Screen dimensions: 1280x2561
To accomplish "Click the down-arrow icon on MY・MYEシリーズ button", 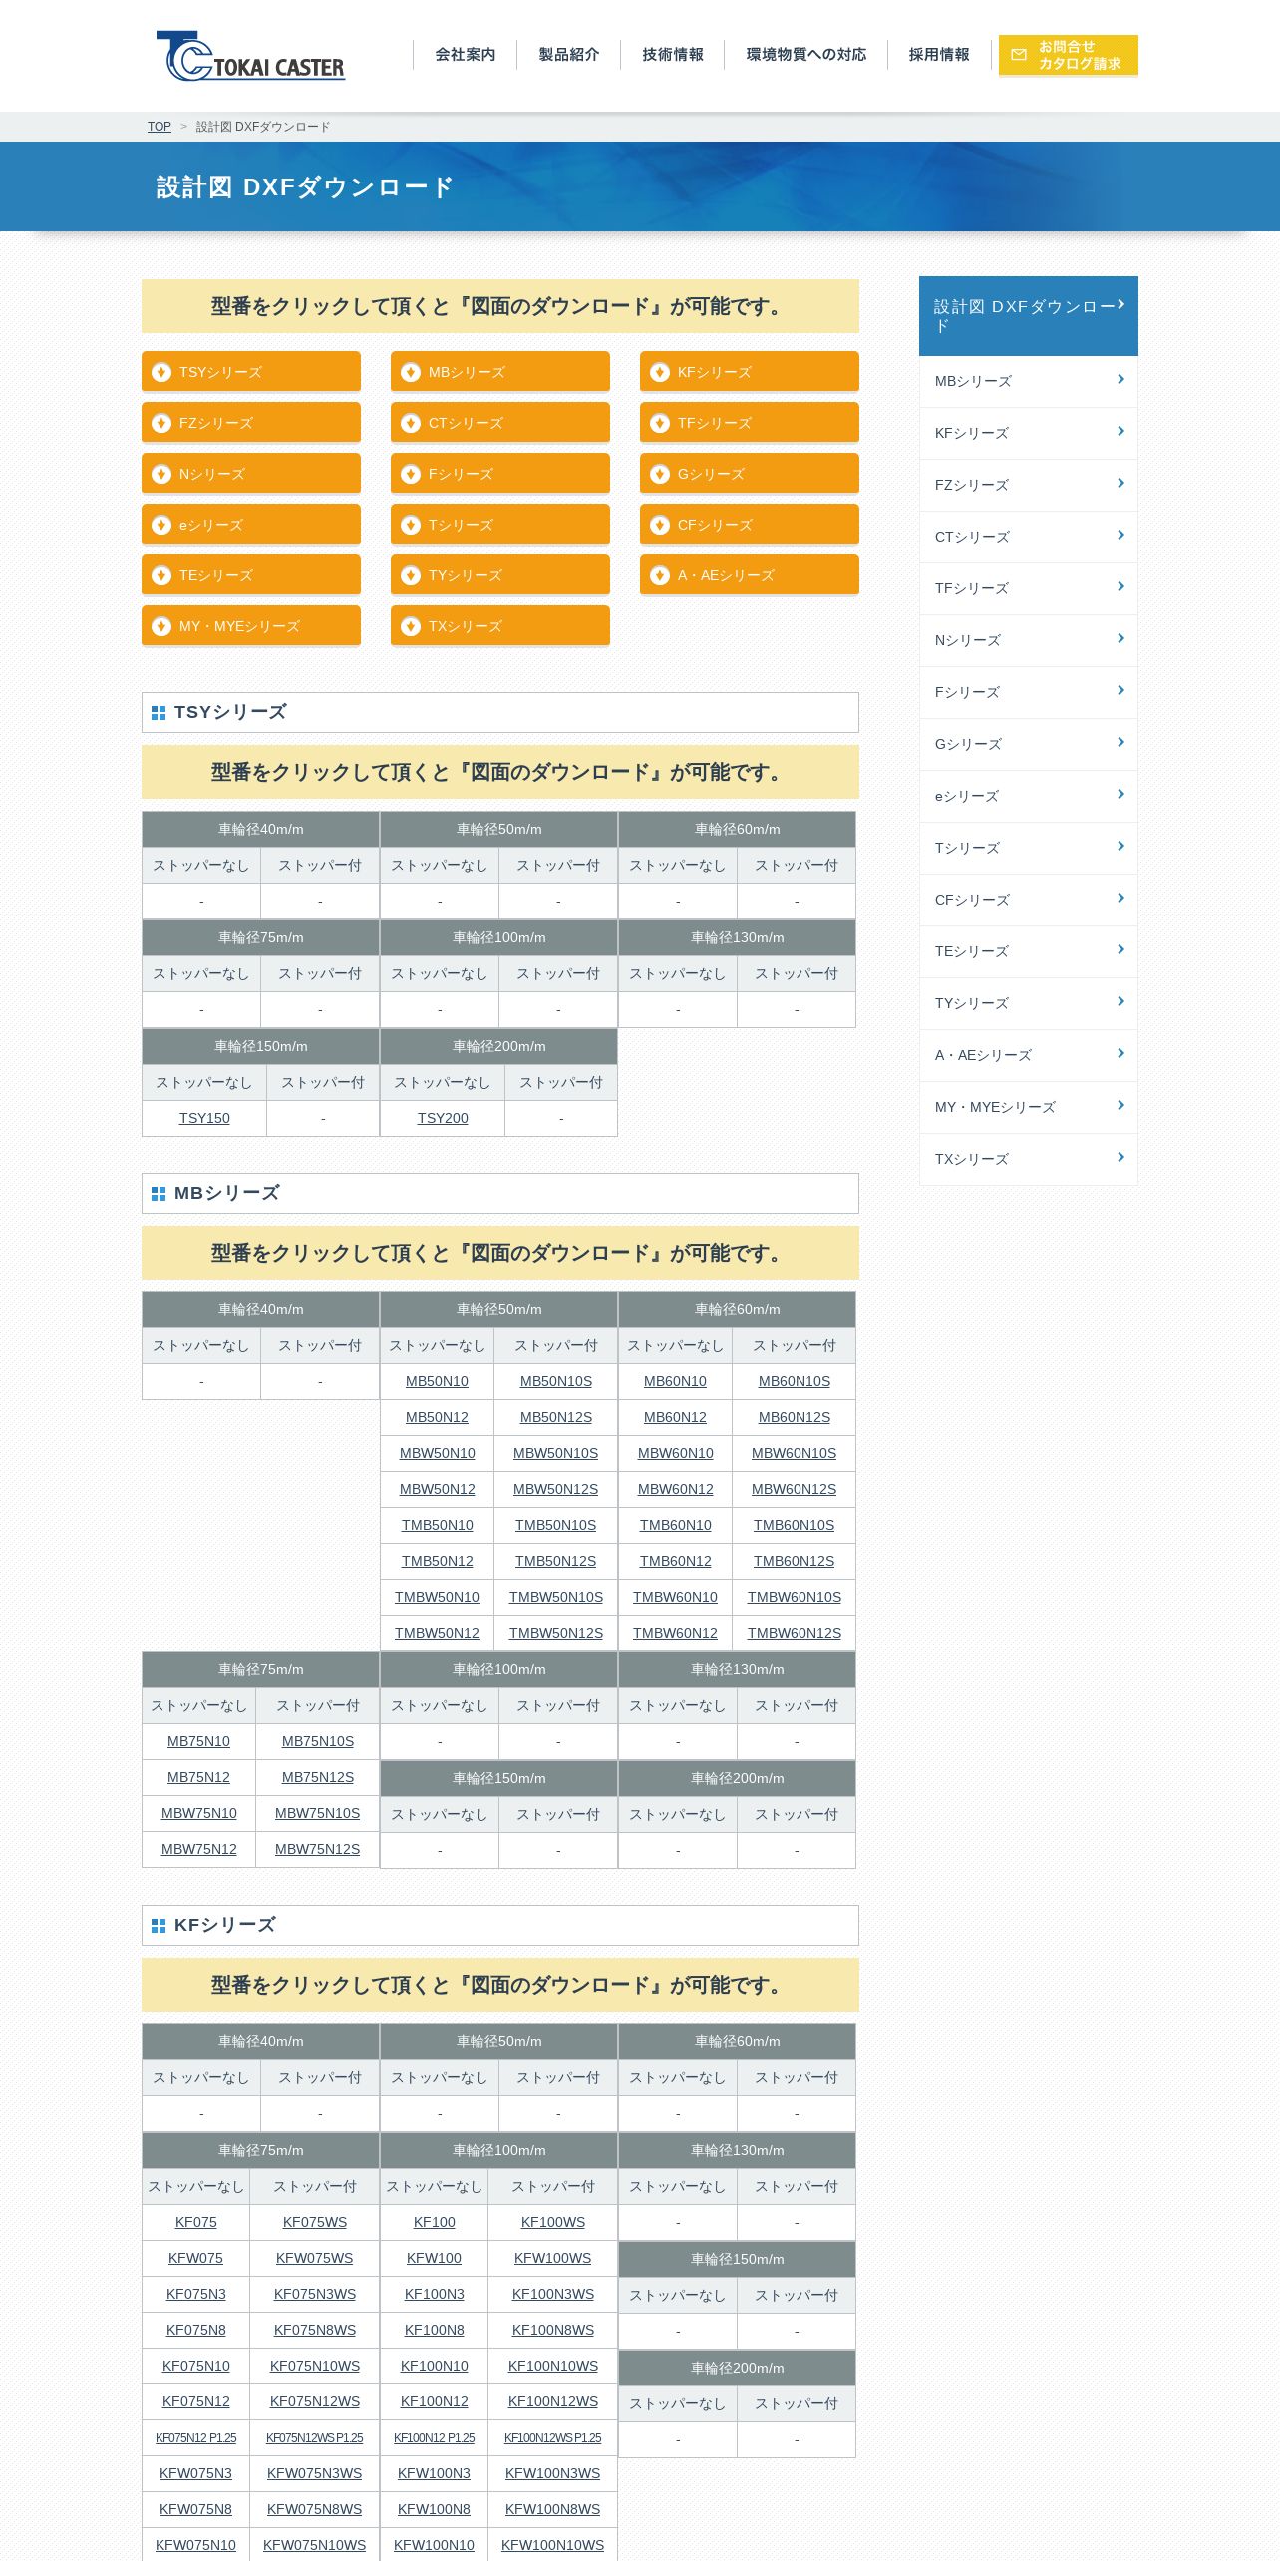I will (161, 626).
